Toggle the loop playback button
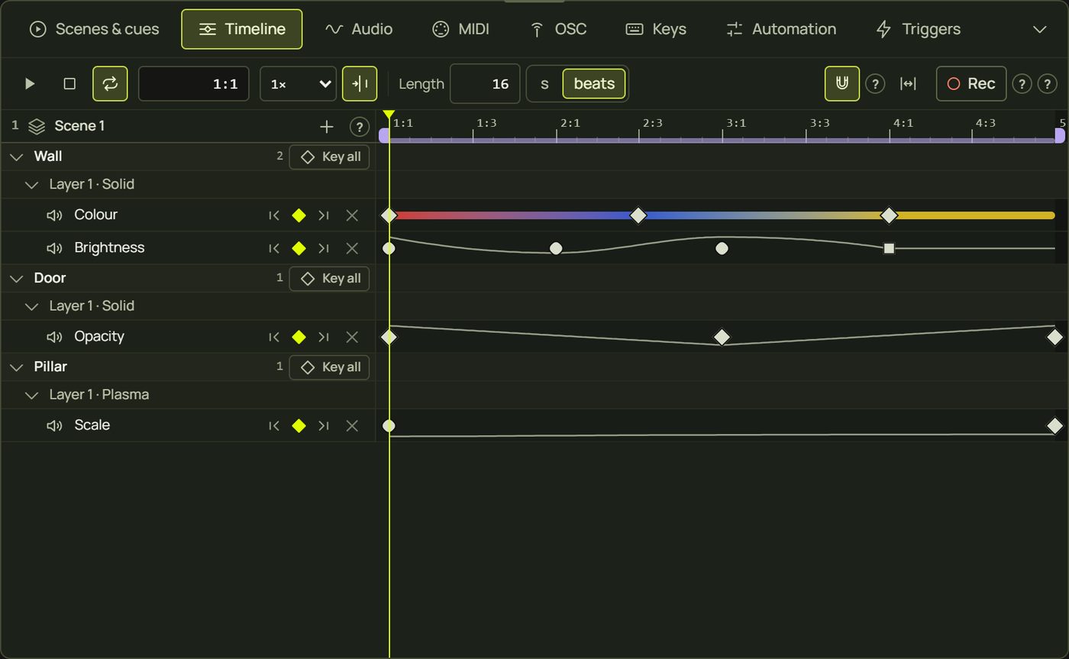1069x659 pixels. [110, 84]
